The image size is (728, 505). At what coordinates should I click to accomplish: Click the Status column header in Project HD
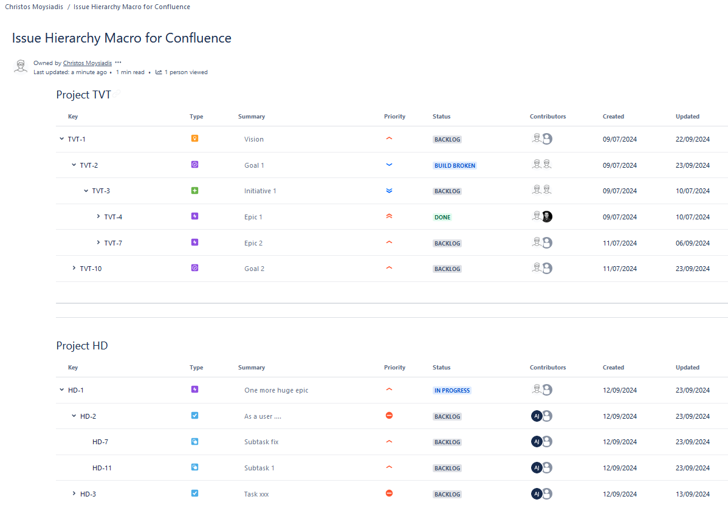[x=442, y=367]
